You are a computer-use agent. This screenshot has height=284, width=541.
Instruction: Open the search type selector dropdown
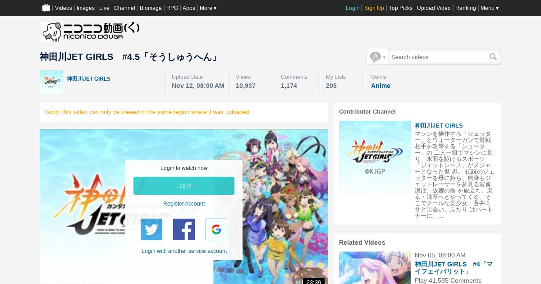click(377, 57)
